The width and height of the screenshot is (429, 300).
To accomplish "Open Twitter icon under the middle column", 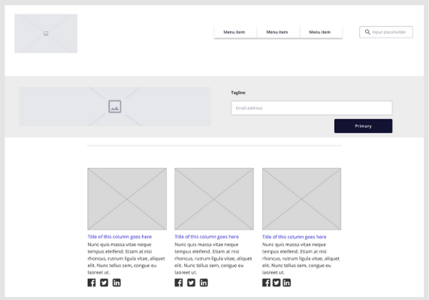I will [192, 283].
